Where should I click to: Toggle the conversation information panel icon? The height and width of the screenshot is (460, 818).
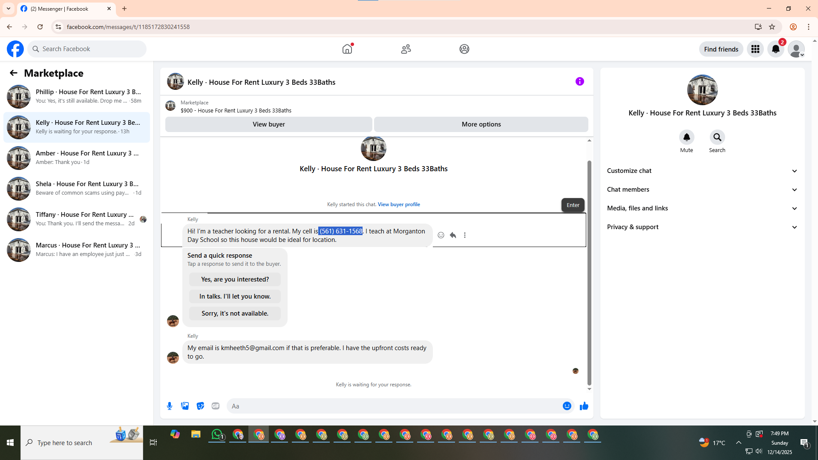(579, 81)
